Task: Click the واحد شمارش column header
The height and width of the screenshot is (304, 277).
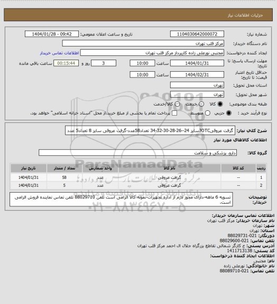Action: pyautogui.click(x=100, y=168)
